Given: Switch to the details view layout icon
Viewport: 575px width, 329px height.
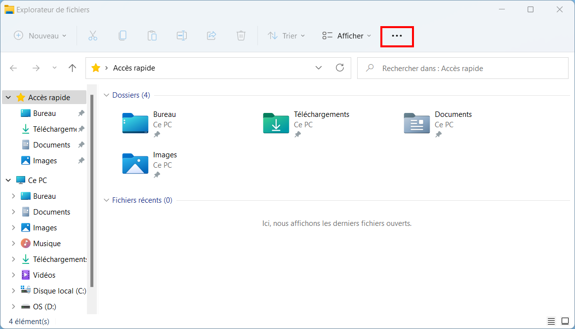Looking at the screenshot, I should [x=551, y=321].
